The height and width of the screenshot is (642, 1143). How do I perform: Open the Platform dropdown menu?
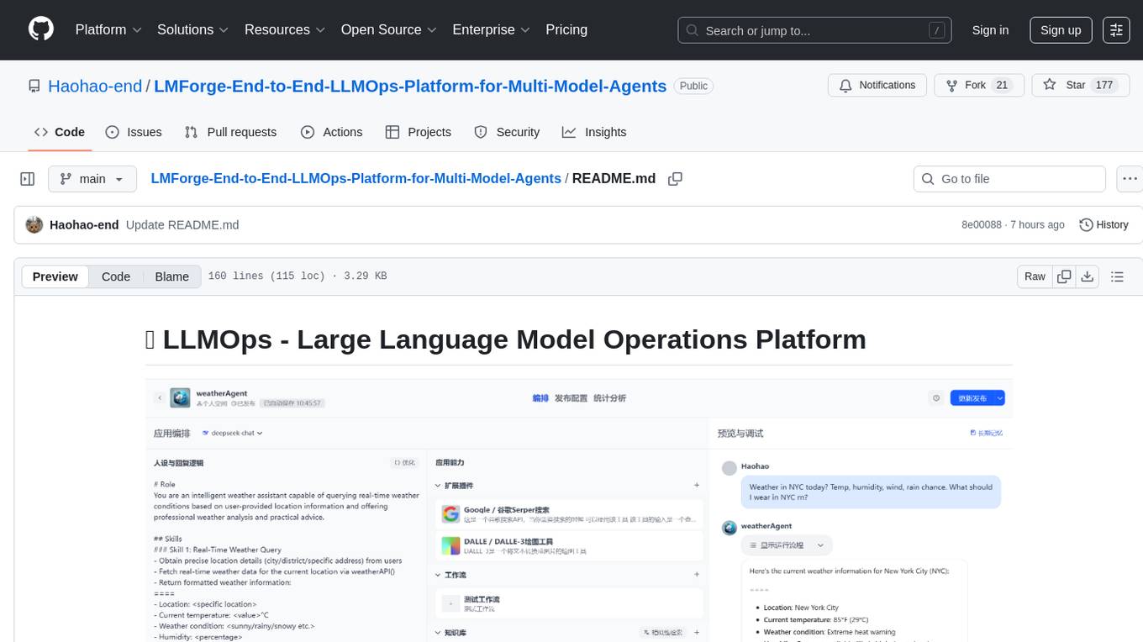pos(108,29)
